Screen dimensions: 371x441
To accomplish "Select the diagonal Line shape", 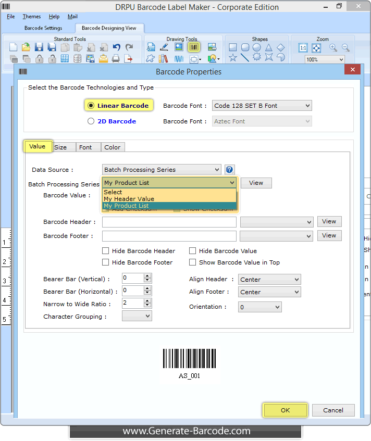I will tap(244, 57).
